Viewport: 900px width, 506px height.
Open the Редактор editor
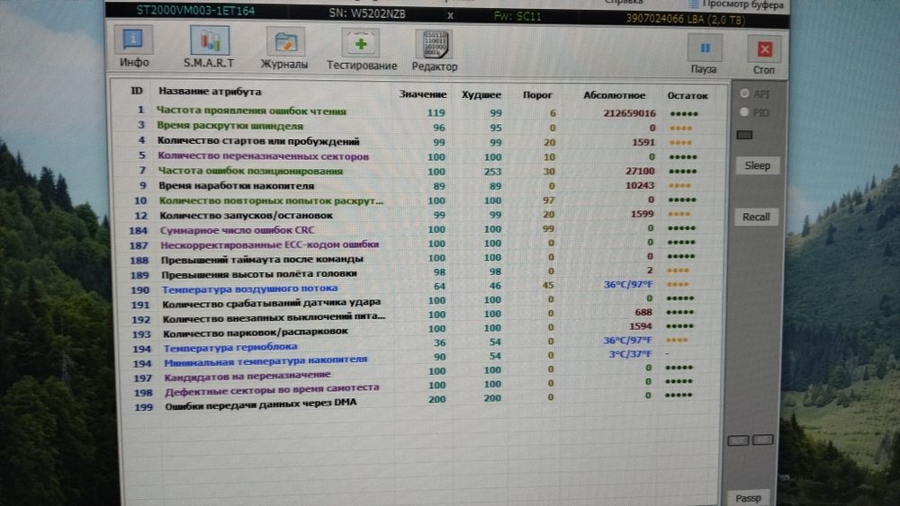point(435,50)
